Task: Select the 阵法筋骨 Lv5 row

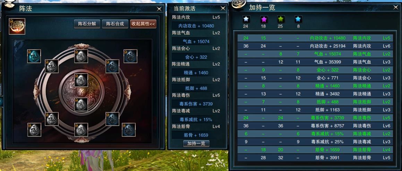Action: 315,158
